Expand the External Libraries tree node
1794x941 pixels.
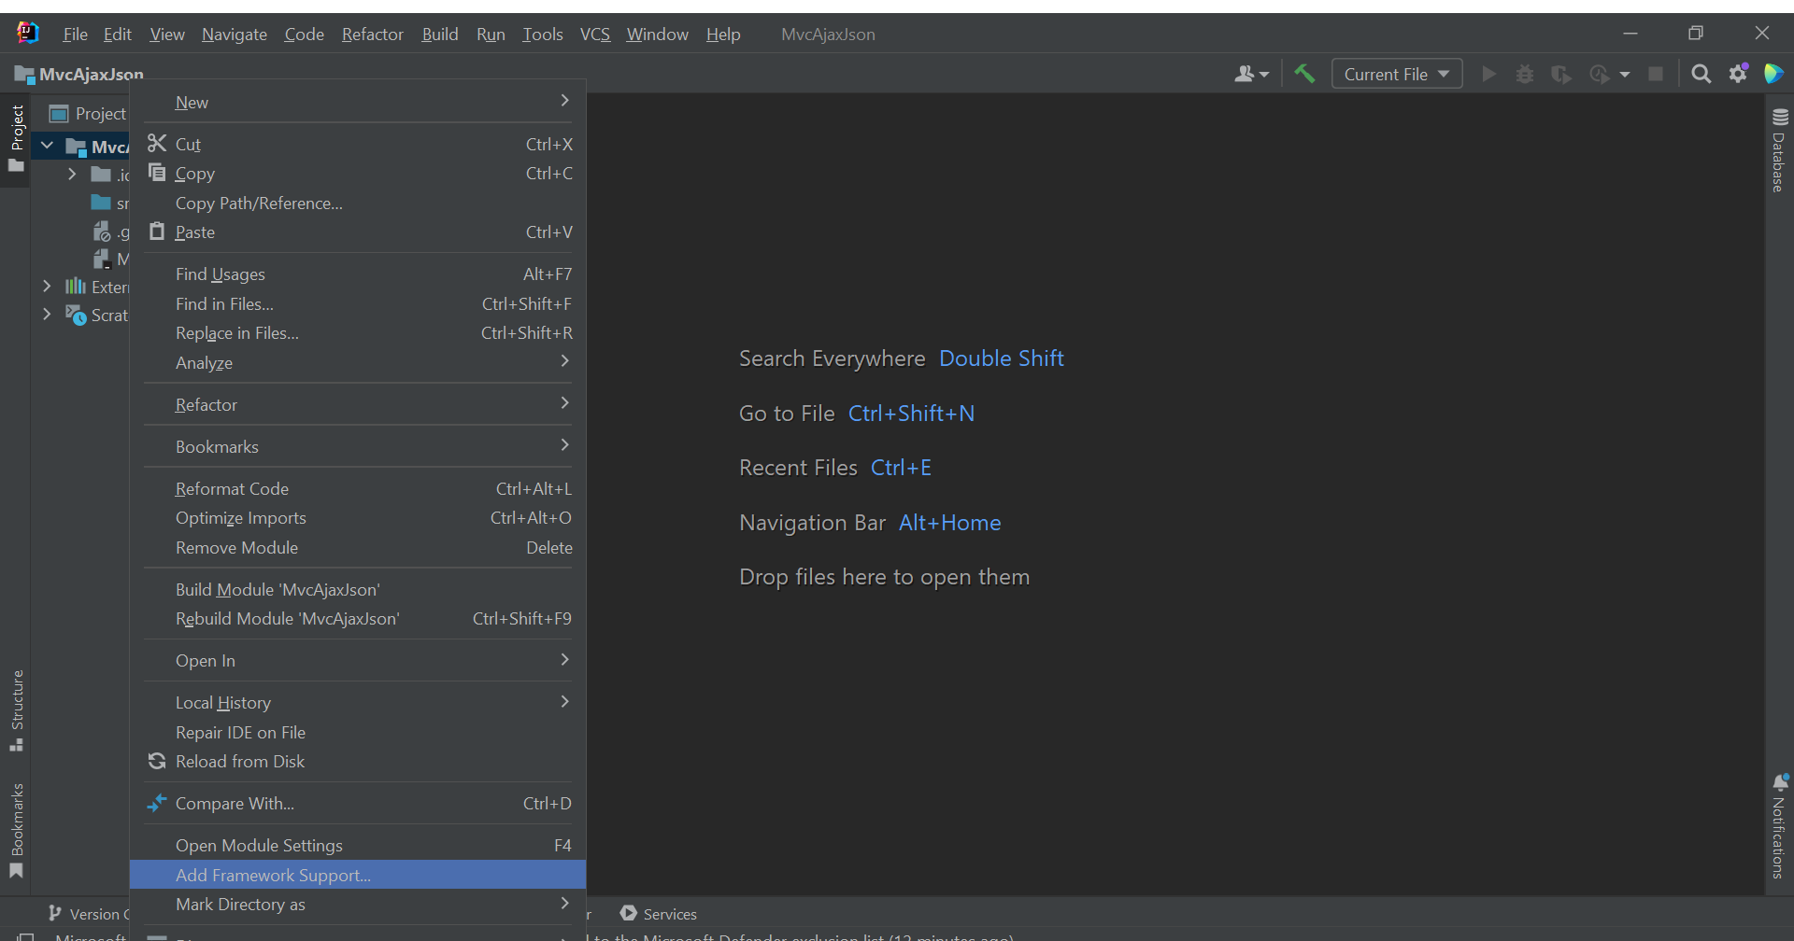tap(47, 287)
